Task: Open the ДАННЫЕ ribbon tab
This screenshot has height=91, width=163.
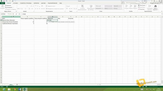Action: coord(43,3)
